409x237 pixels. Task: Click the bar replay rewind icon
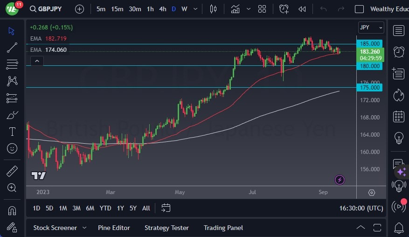(302, 9)
